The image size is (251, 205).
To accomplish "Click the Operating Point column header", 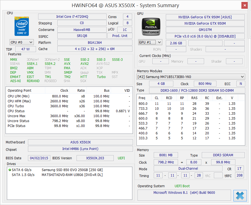I will (x=26, y=90).
